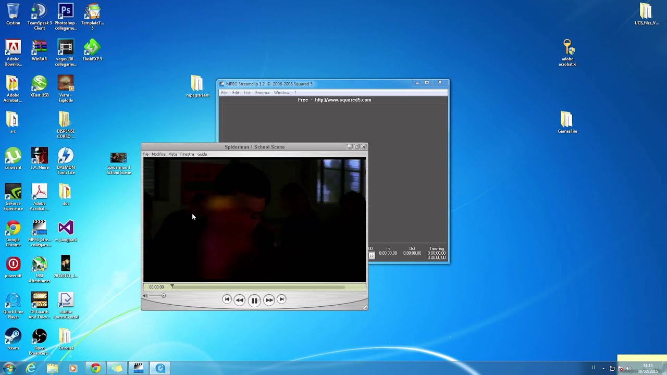The width and height of the screenshot is (667, 375).
Task: Click the 00:00:00 time display in QuickTime
Action: 156,287
